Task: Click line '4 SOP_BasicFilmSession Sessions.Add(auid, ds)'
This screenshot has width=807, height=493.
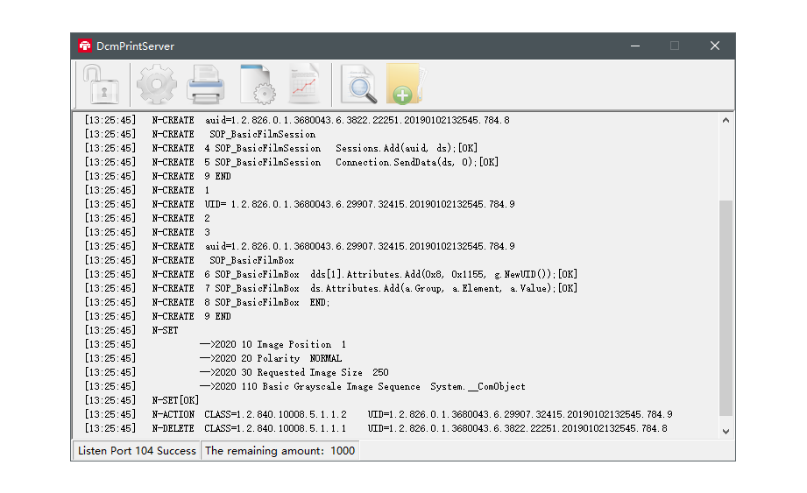Action: coord(281,148)
